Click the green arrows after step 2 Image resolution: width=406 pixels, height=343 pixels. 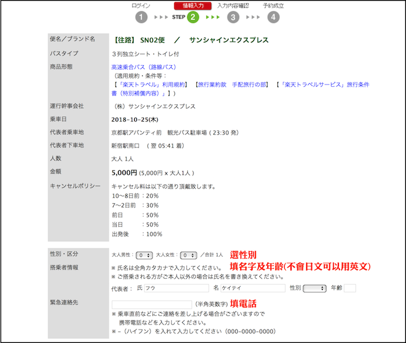213,17
